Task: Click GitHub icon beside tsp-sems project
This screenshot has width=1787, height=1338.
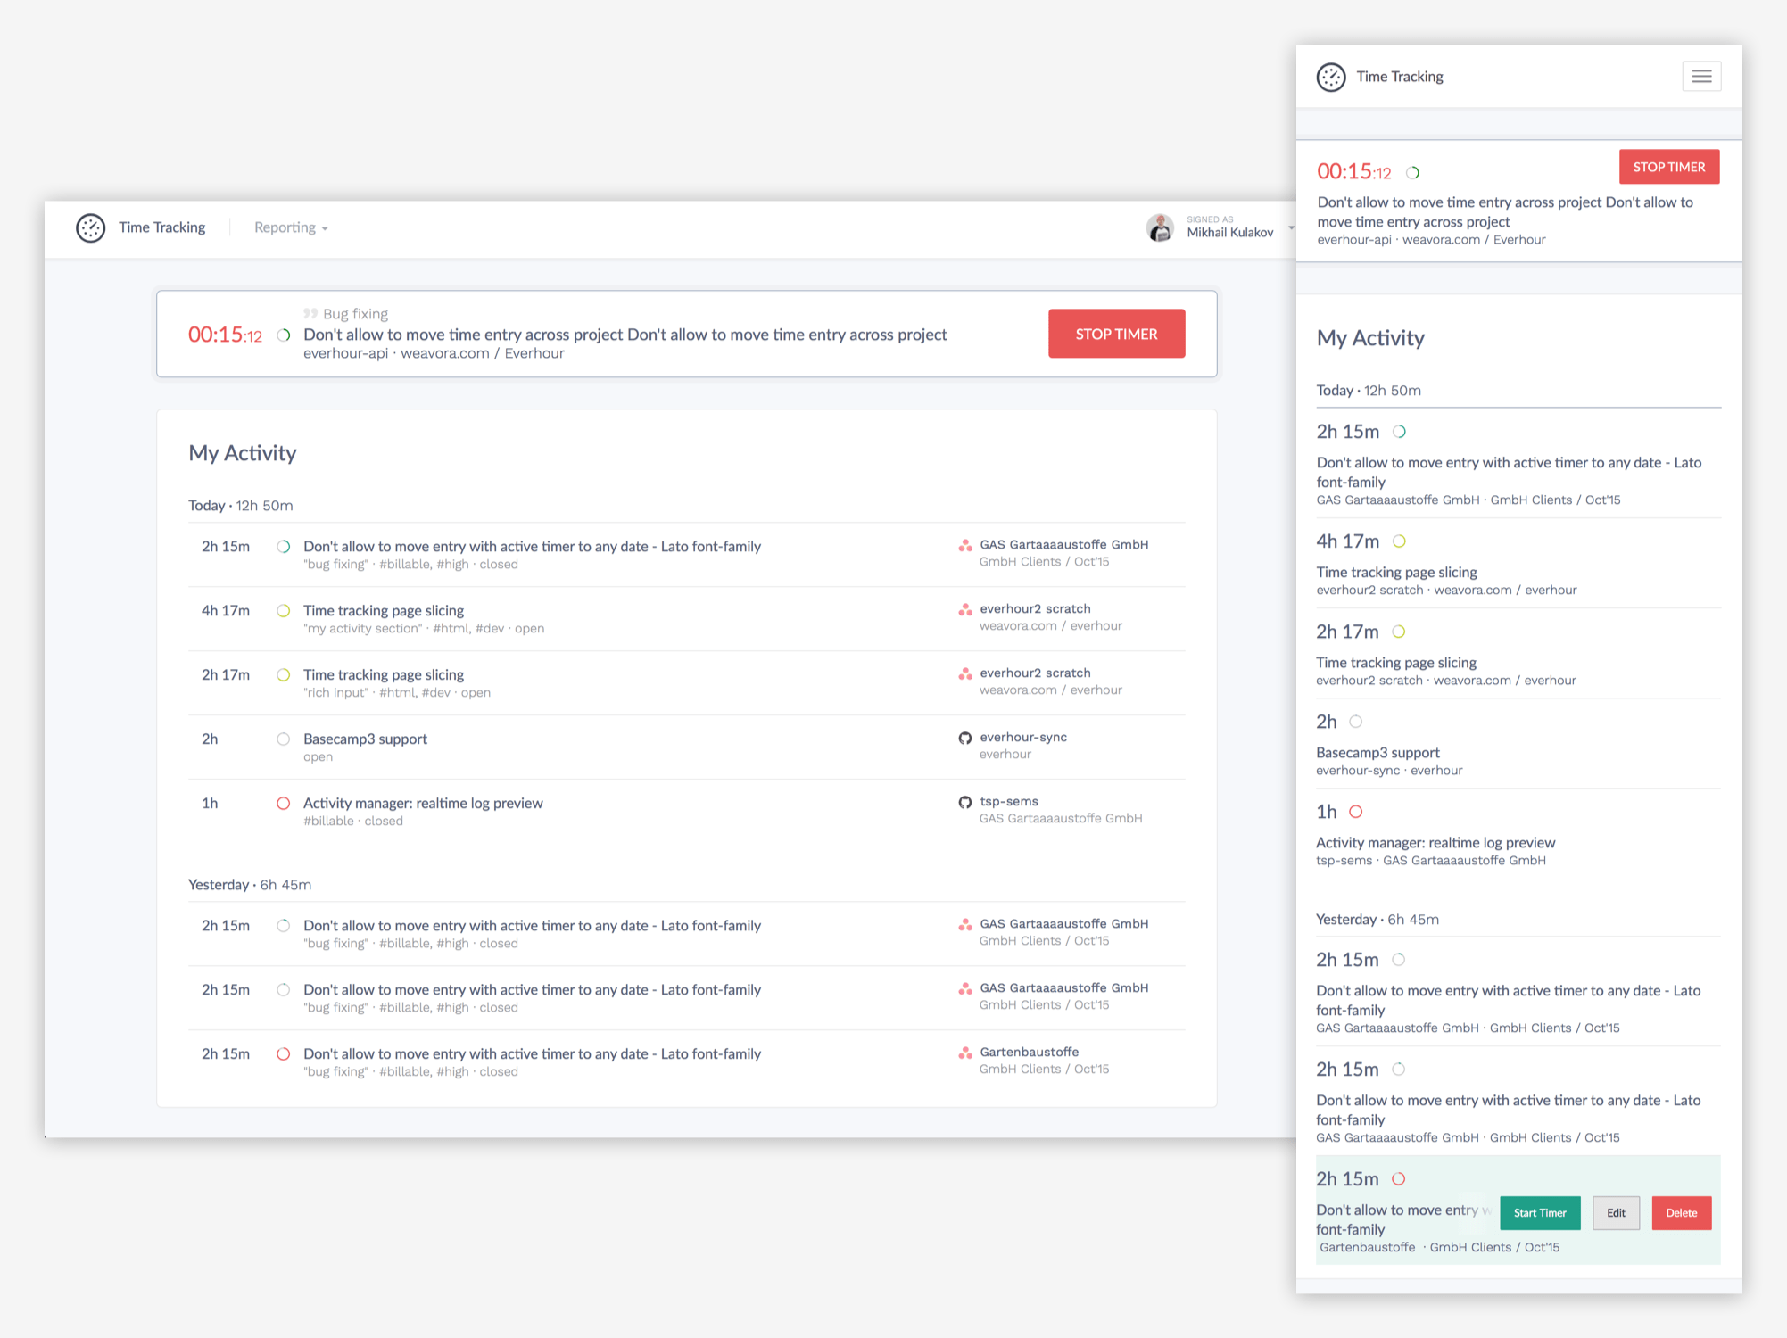Action: 964,803
